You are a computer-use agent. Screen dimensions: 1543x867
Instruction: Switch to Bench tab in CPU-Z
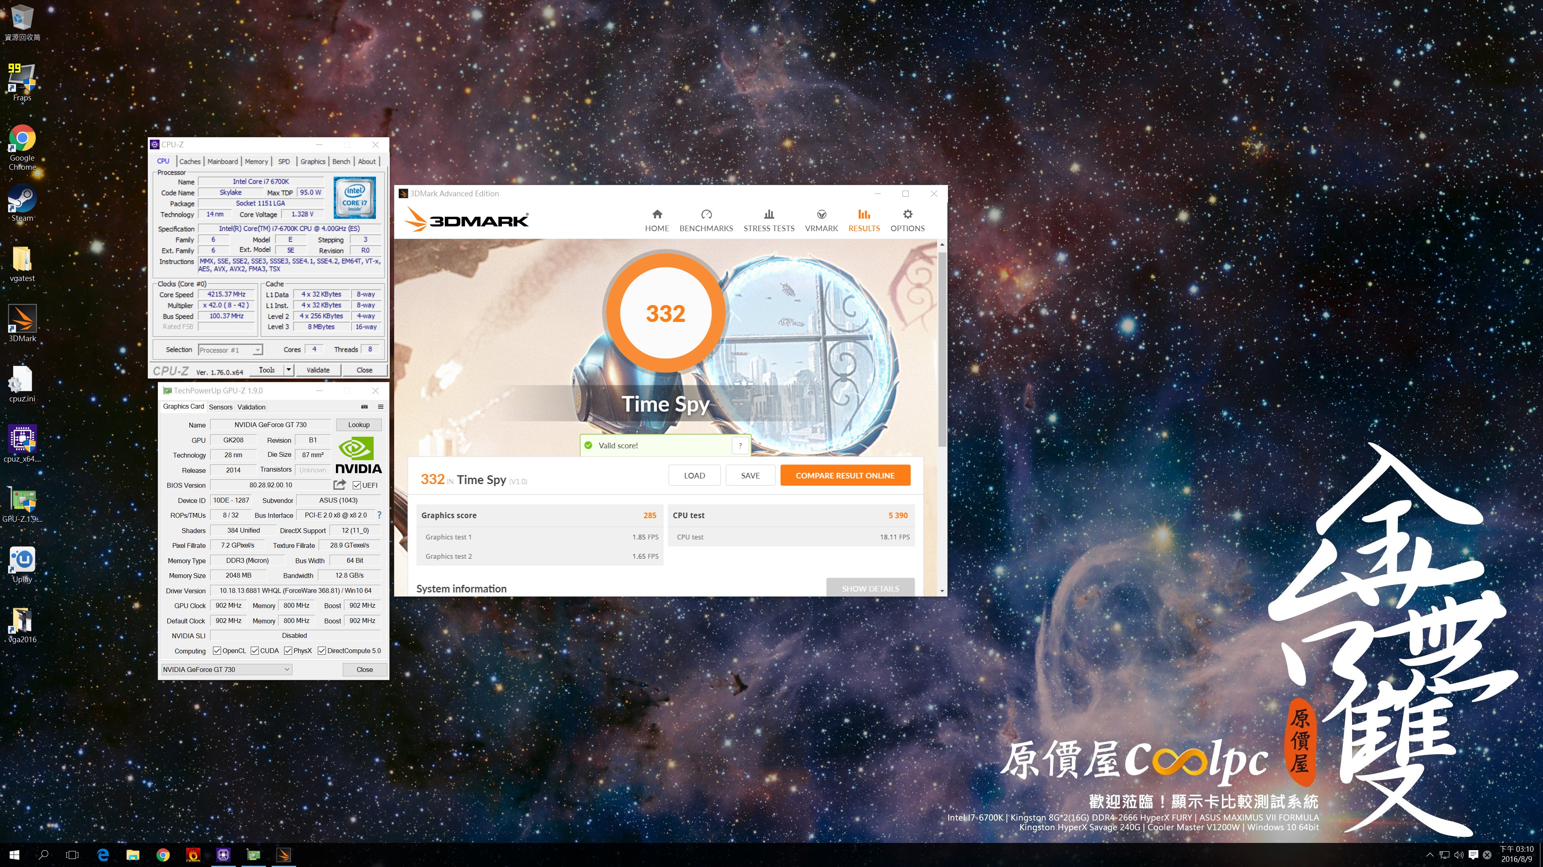click(x=341, y=161)
